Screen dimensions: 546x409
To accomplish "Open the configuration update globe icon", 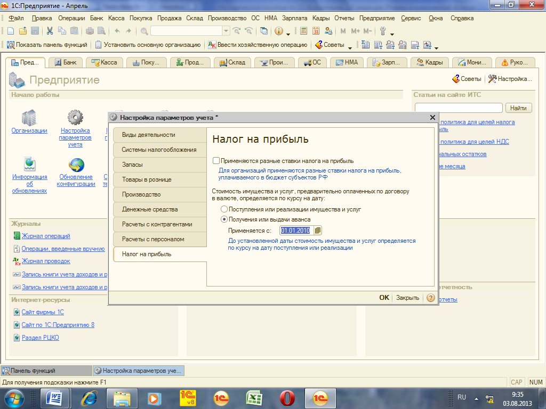I will pyautogui.click(x=76, y=165).
